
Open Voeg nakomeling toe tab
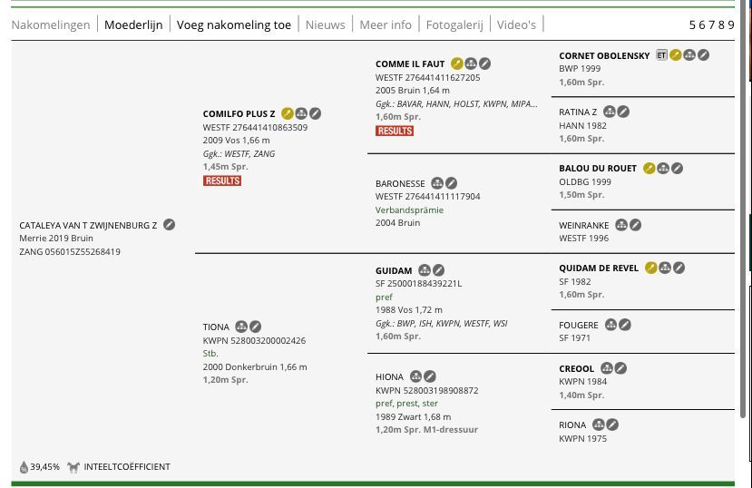234,24
